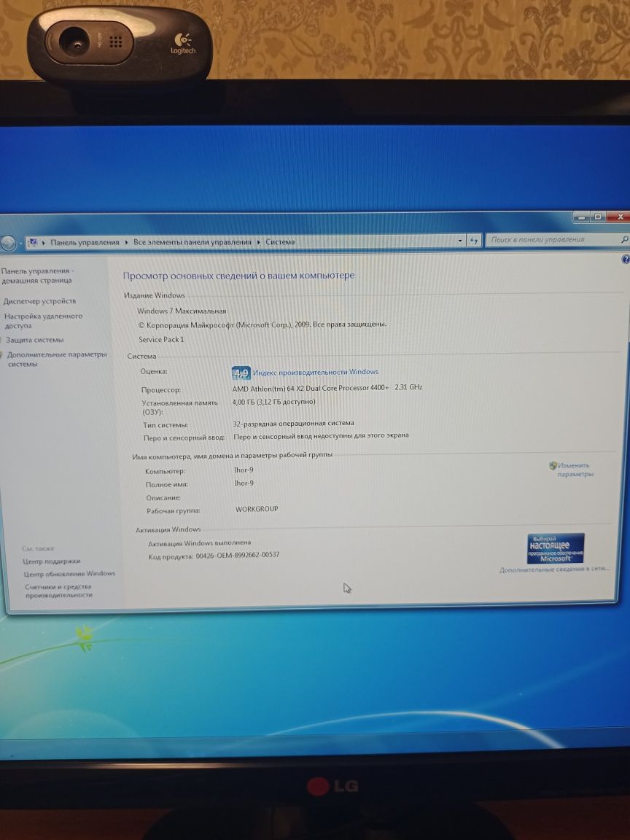630x840 pixels.
Task: Open Диспетчер устройств
Action: click(39, 301)
